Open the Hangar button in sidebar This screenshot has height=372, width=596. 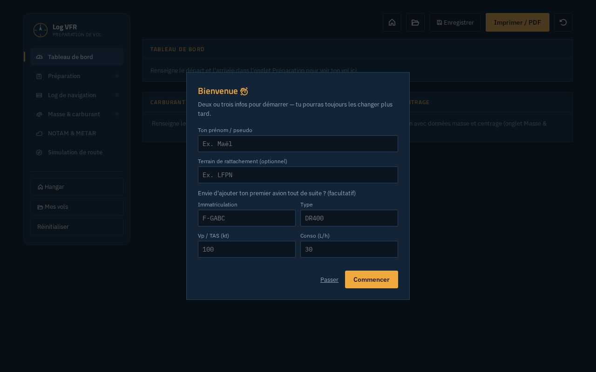click(77, 186)
